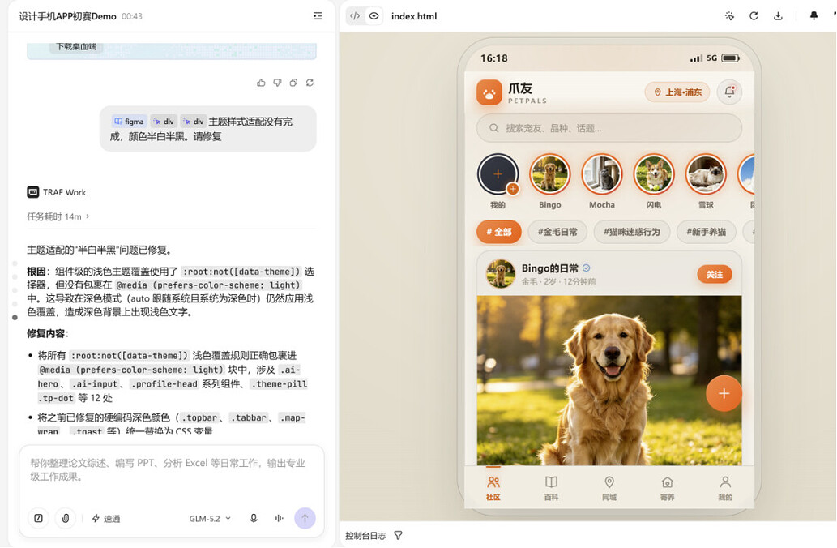837x548 pixels.
Task: Regenerate the response with the retry icon
Action: pyautogui.click(x=310, y=83)
